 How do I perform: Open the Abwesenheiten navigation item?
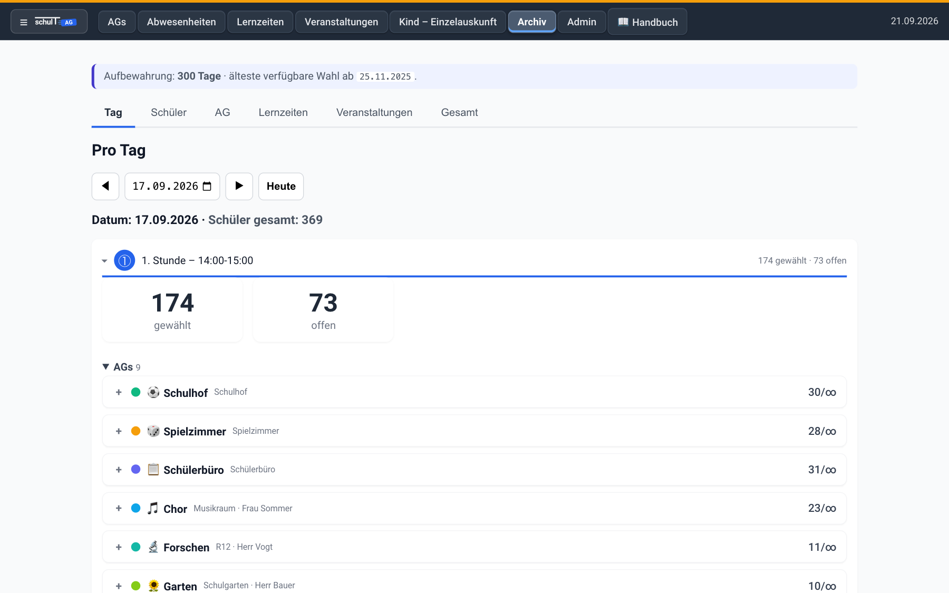click(x=181, y=22)
